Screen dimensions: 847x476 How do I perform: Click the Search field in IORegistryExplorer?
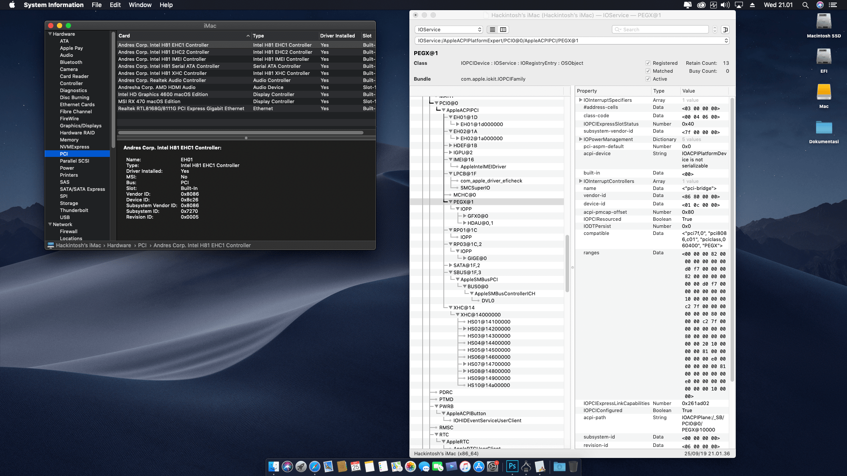pos(660,30)
